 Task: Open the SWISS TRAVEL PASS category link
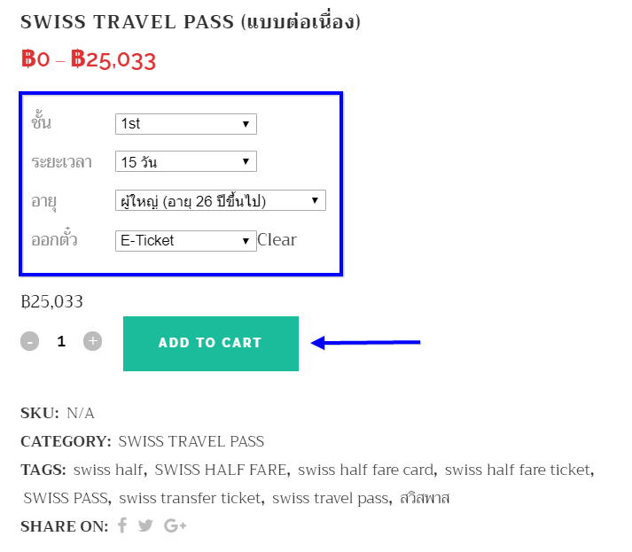pyautogui.click(x=191, y=441)
